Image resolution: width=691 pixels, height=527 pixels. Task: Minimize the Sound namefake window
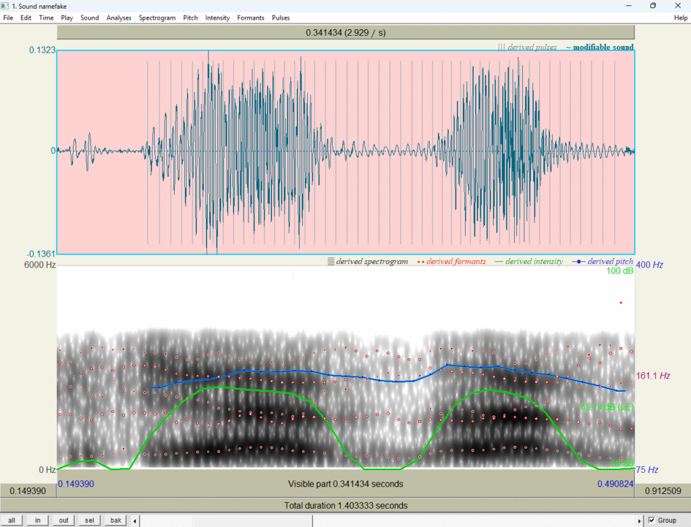(629, 5)
